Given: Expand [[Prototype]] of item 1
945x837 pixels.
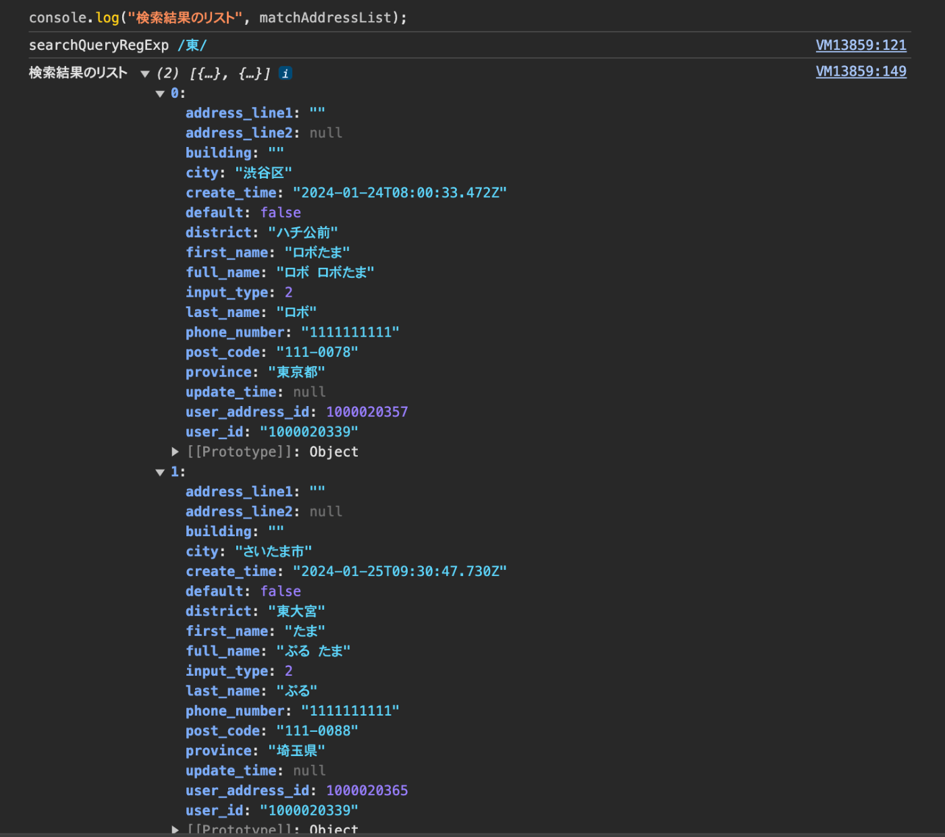Looking at the screenshot, I should tap(175, 830).
